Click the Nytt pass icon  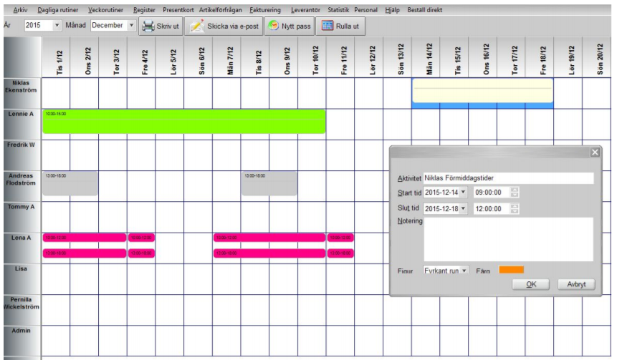(x=274, y=26)
